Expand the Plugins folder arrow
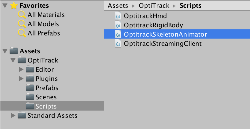This screenshot has height=129, width=250. [21, 79]
